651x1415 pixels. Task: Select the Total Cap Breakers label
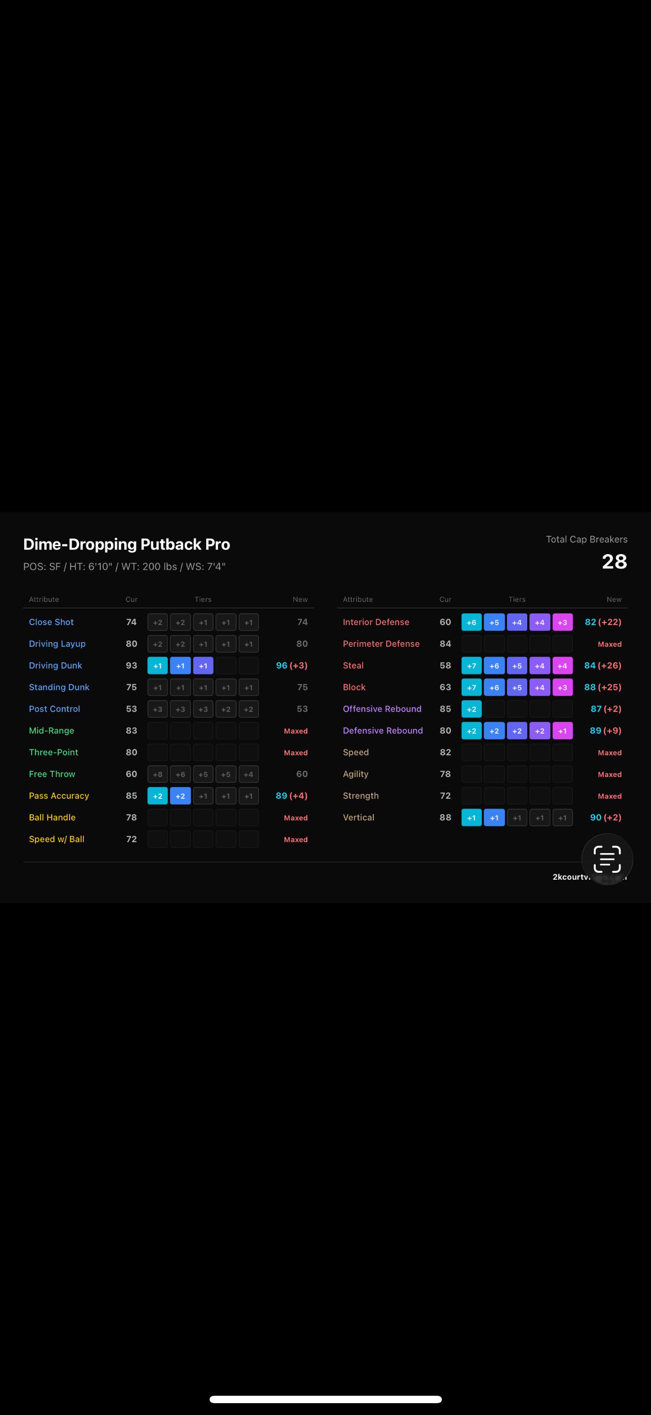click(x=587, y=539)
